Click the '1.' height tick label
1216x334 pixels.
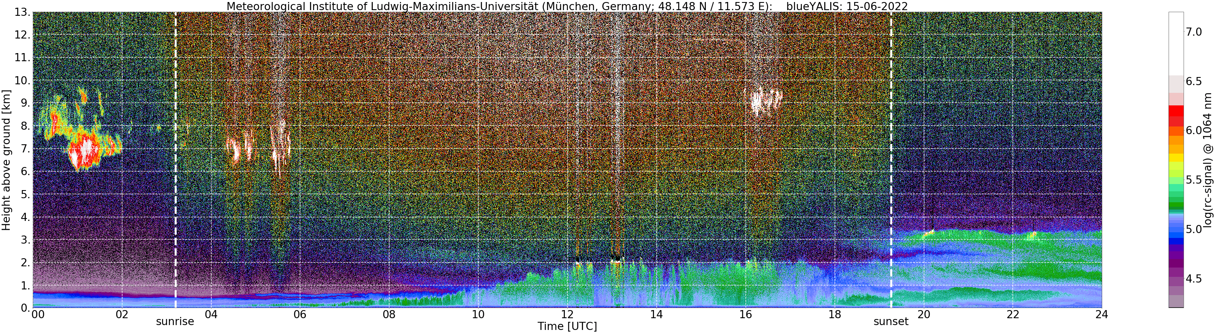pyautogui.click(x=25, y=285)
